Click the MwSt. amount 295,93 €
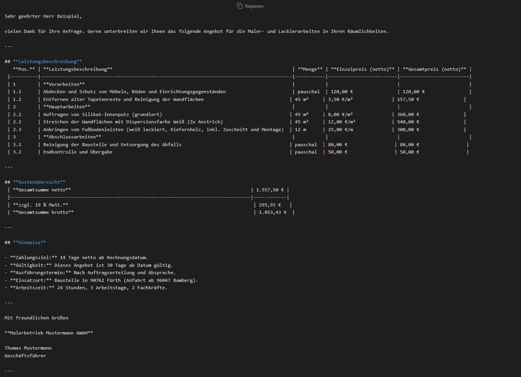 (x=270, y=205)
